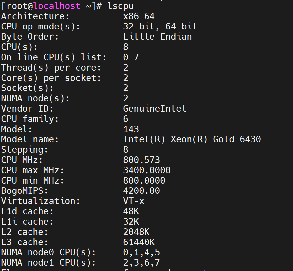Click the VT-x virtualization value
Screen dimensions: 293x271
134,201
